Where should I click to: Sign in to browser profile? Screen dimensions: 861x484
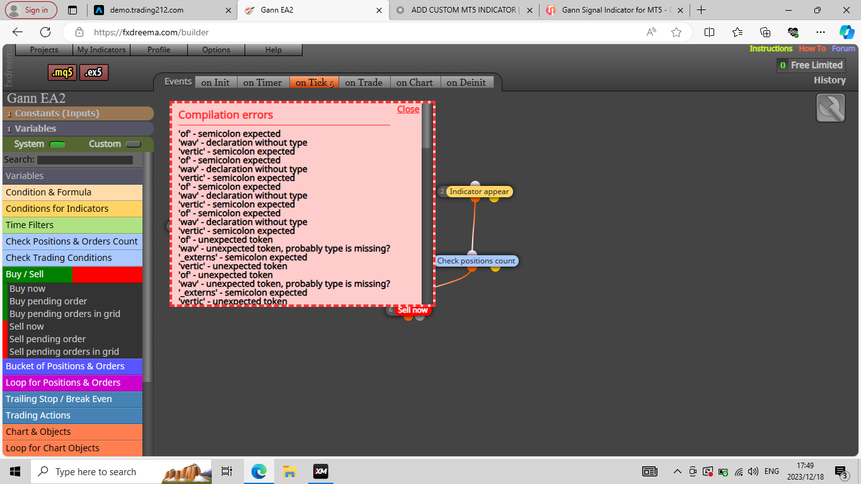[31, 10]
